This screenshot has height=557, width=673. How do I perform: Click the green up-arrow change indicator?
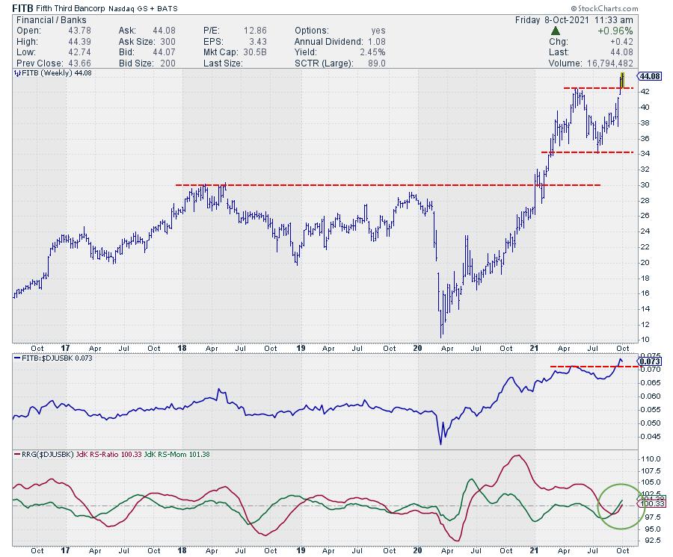pos(554,31)
